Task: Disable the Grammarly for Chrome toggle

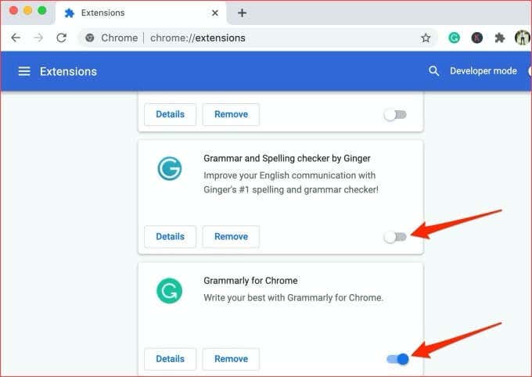Action: (397, 359)
